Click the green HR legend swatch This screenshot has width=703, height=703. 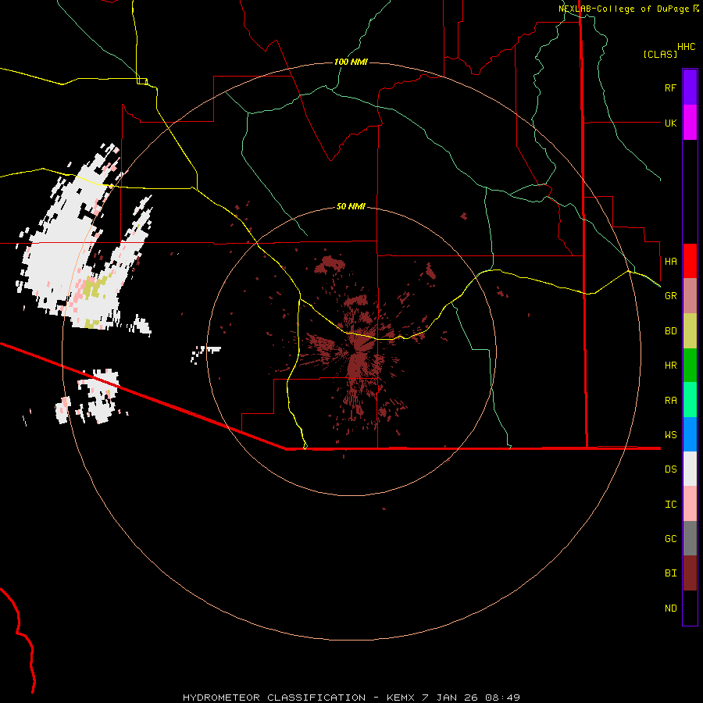pyautogui.click(x=690, y=366)
